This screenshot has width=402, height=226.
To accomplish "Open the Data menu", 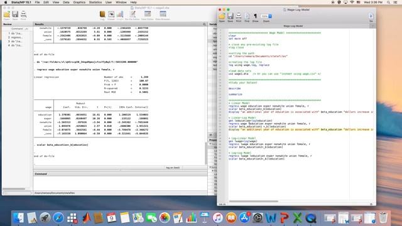I will (66, 2).
